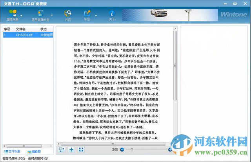
Task: Close the TH-OCR window
Action: point(245,4)
